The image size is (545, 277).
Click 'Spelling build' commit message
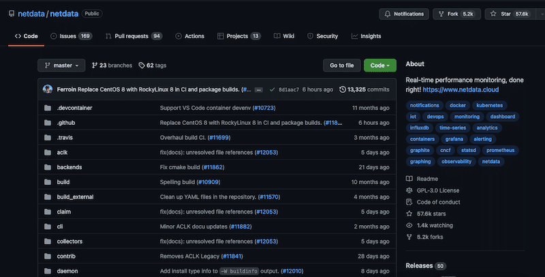(x=177, y=182)
